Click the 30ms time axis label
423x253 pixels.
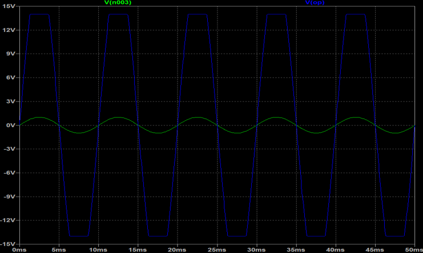pyautogui.click(x=256, y=250)
